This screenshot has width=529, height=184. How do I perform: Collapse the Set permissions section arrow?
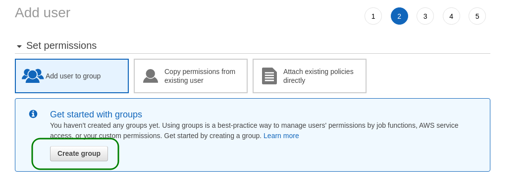click(19, 46)
